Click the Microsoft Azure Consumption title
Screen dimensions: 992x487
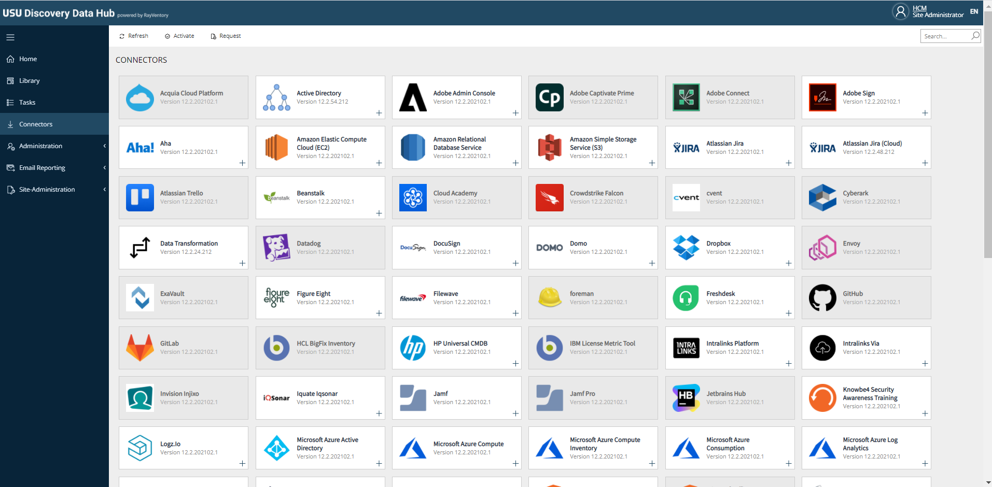click(728, 444)
